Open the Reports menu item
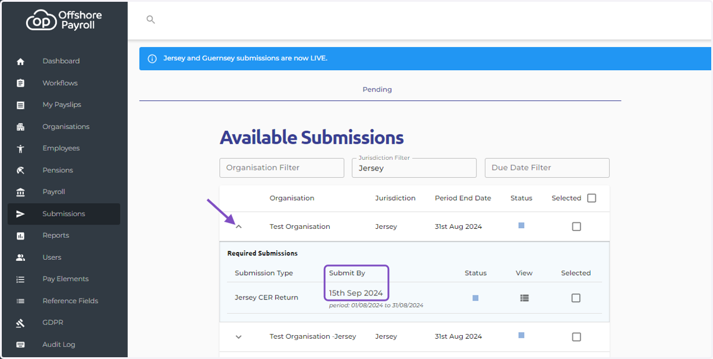The image size is (713, 359). [64, 235]
